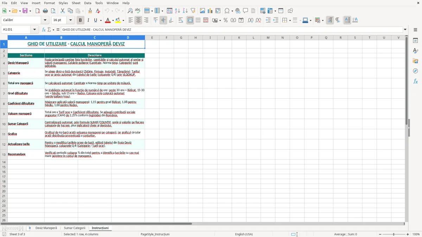The height and width of the screenshot is (237, 422).
Task: Click the Cut scissors icon
Action: (63, 11)
